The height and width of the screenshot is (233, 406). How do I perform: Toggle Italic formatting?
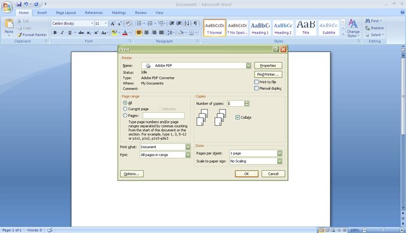coord(62,32)
